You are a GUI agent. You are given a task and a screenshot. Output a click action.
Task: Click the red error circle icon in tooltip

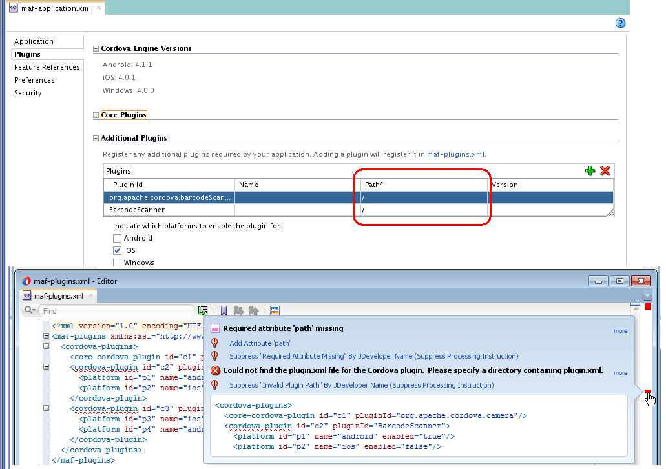(215, 371)
